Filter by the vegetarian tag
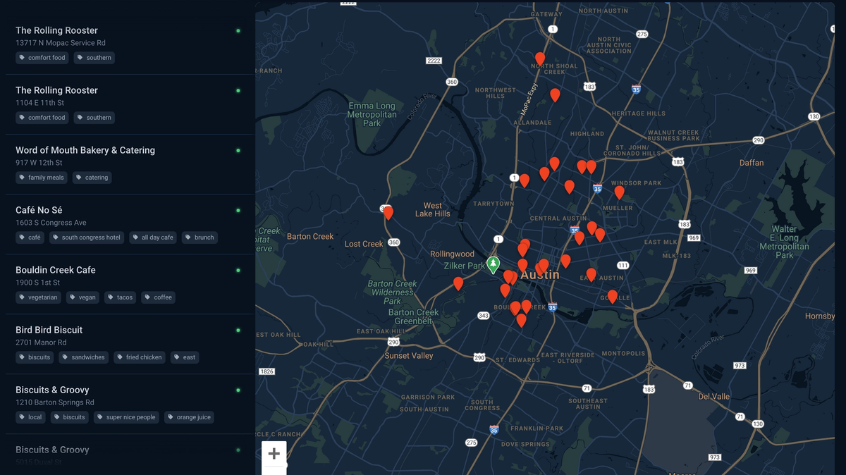This screenshot has height=475, width=846. point(39,297)
